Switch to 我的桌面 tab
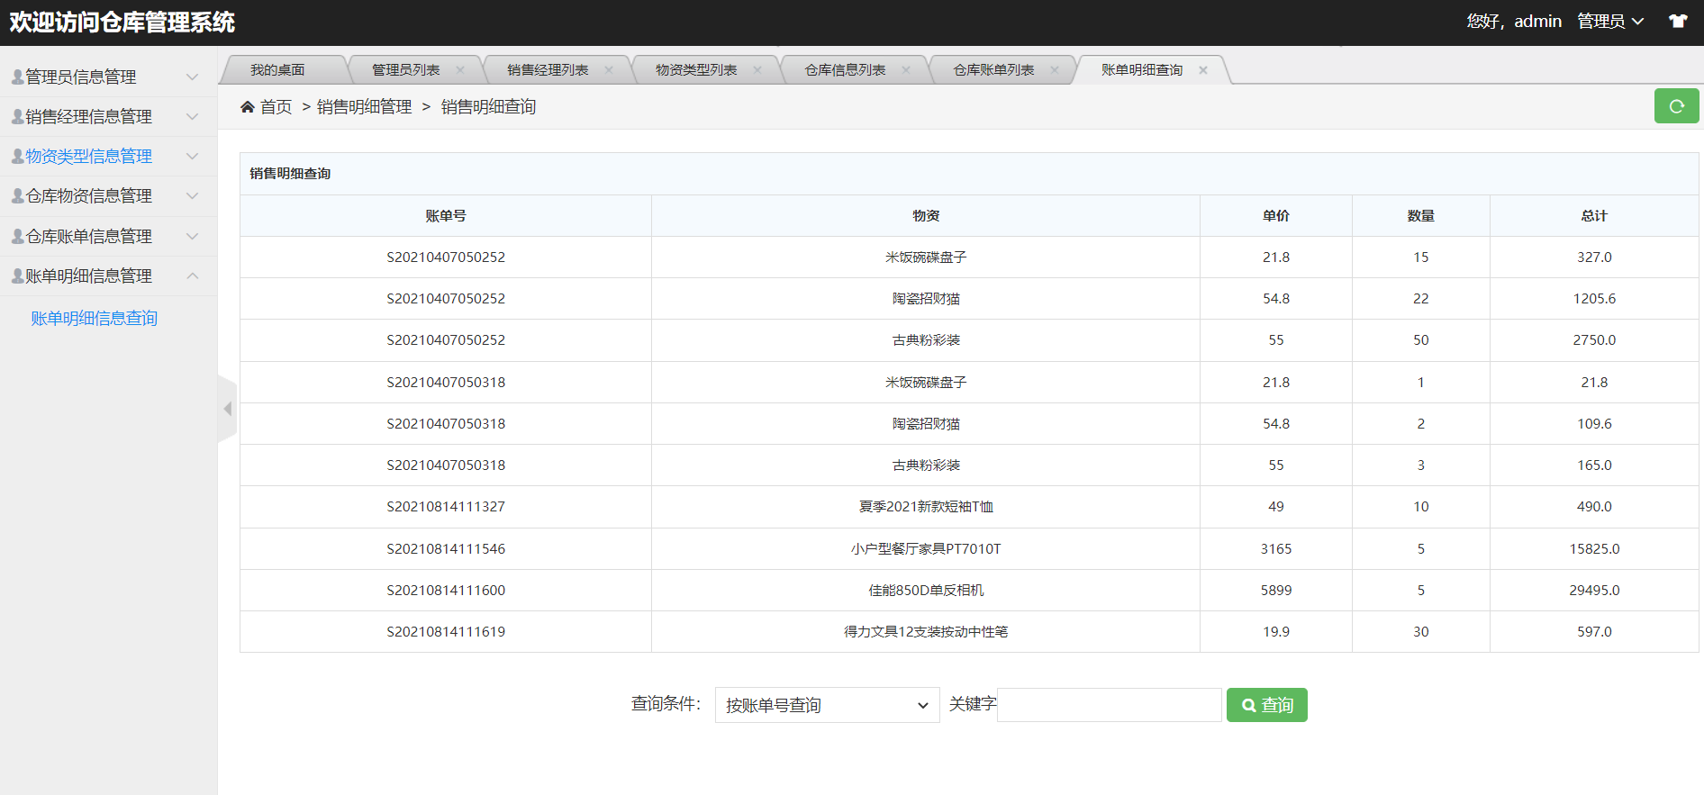 277,70
